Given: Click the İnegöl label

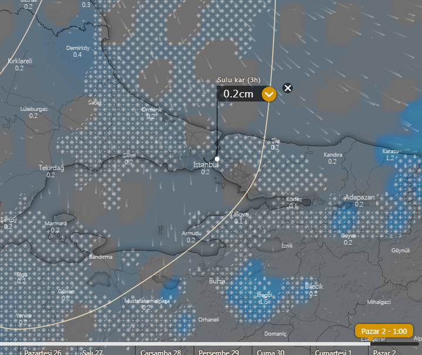Looking at the screenshot, I should coord(264,295).
